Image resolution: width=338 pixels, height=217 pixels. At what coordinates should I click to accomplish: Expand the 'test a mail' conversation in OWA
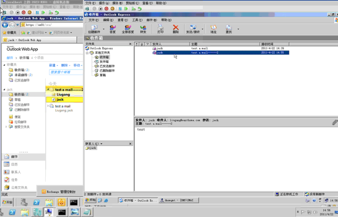point(48,106)
